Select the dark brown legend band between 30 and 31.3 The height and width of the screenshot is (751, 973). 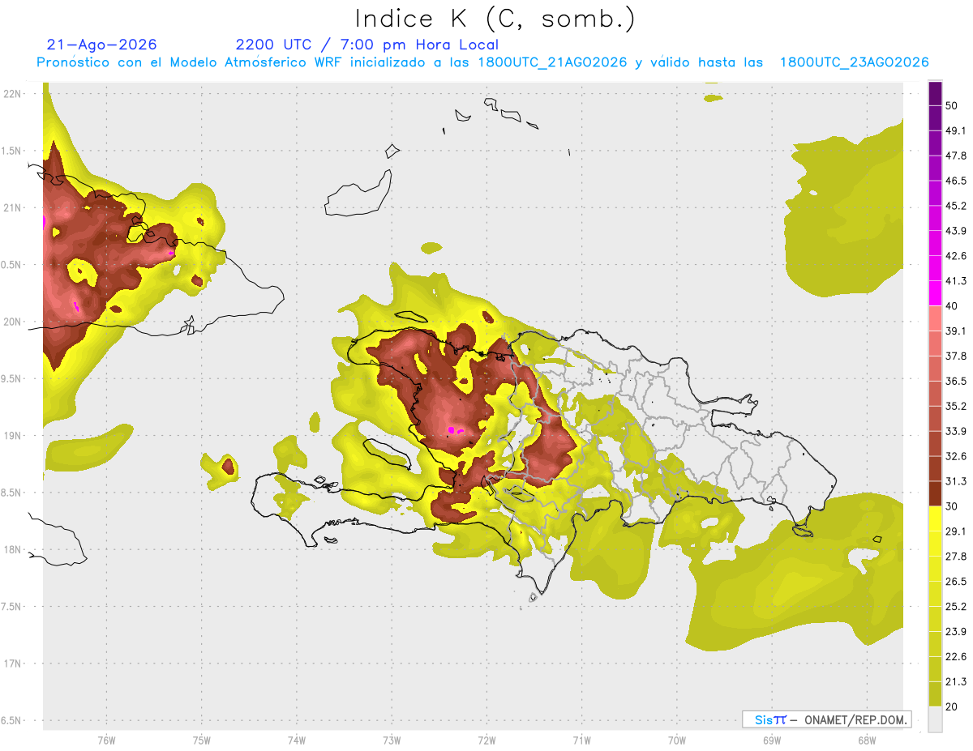pyautogui.click(x=935, y=493)
